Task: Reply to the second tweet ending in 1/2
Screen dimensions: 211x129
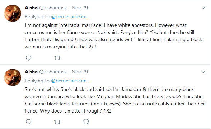Action: click(x=29, y=122)
